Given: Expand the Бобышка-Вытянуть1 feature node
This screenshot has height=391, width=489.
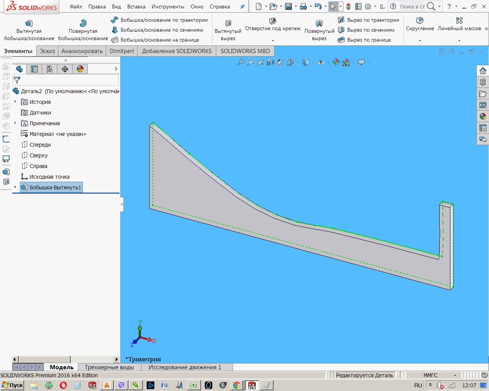Looking at the screenshot, I should click(15, 187).
